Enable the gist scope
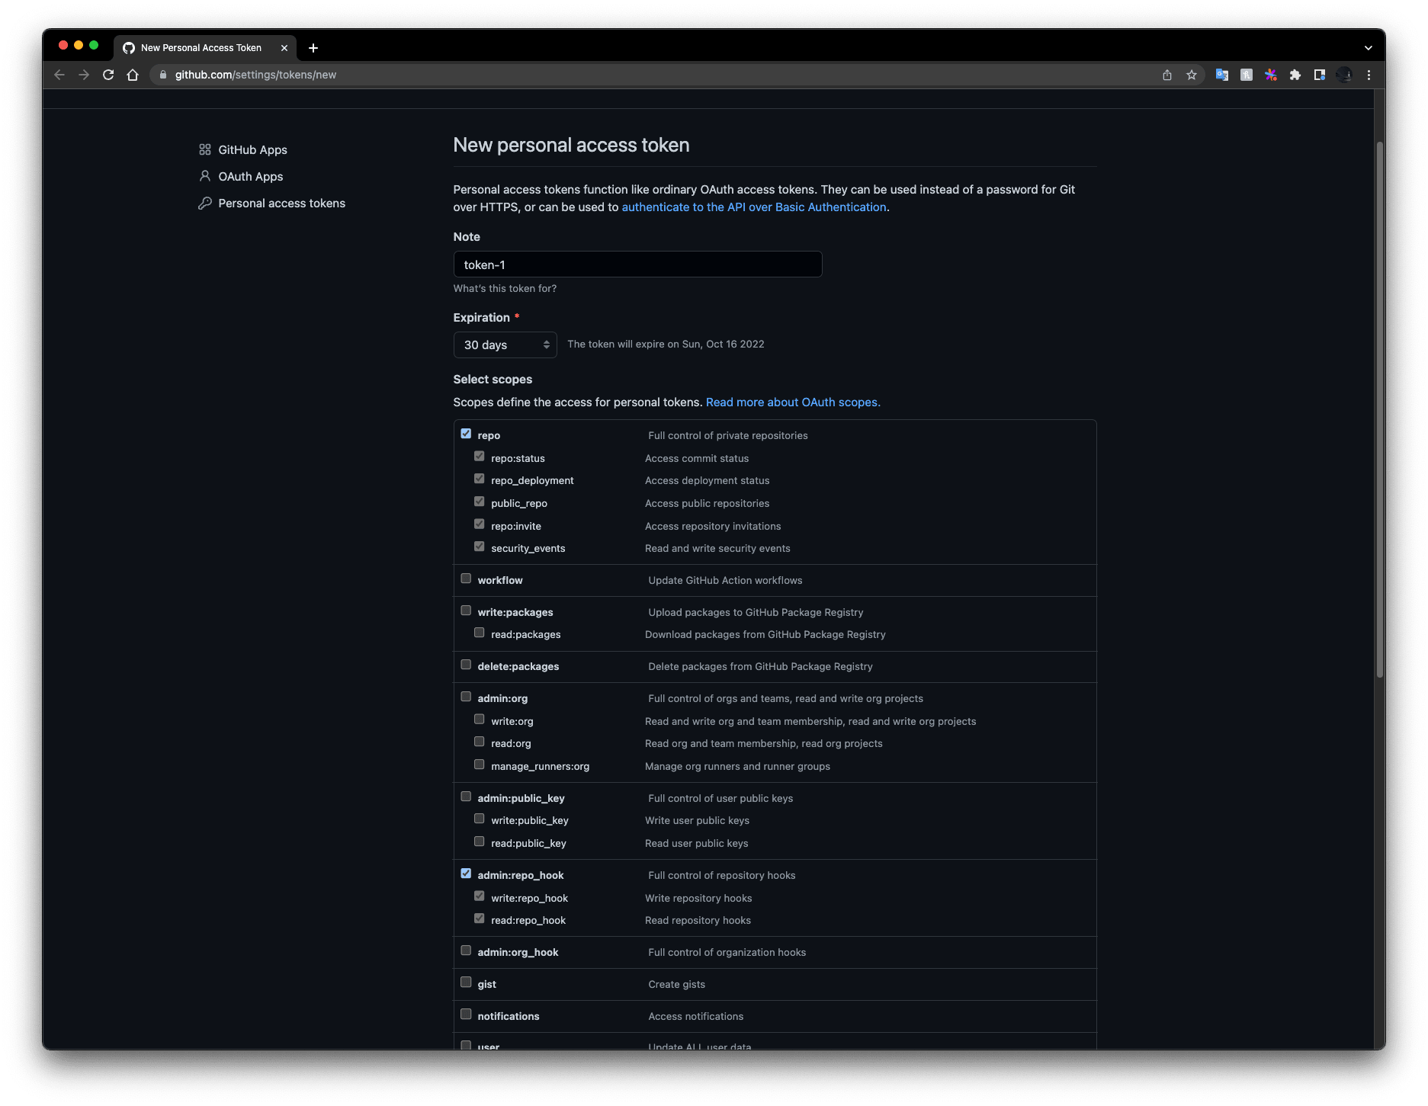 coord(466,983)
